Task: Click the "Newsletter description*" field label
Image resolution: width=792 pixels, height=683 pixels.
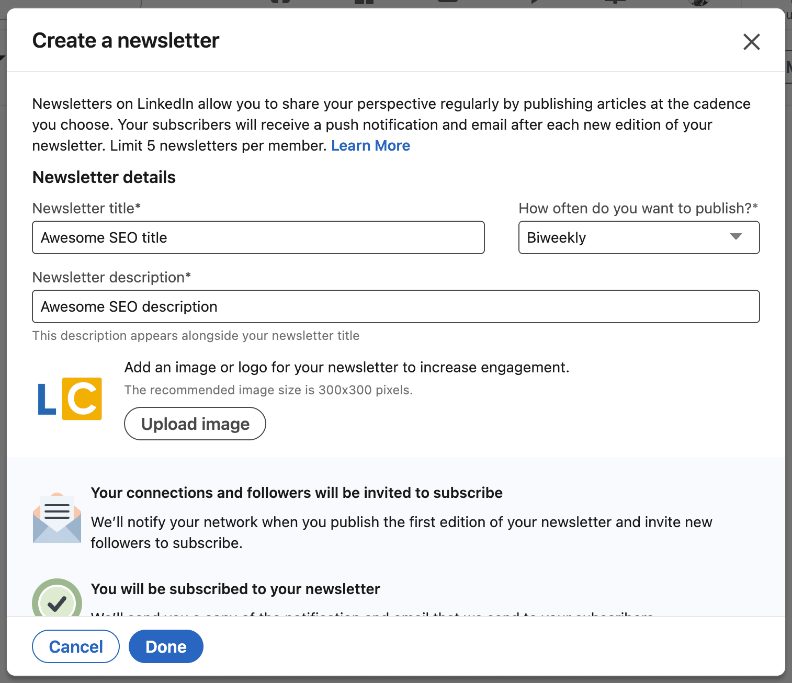Action: pyautogui.click(x=111, y=277)
